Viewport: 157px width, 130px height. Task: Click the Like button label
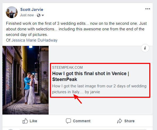33,121
